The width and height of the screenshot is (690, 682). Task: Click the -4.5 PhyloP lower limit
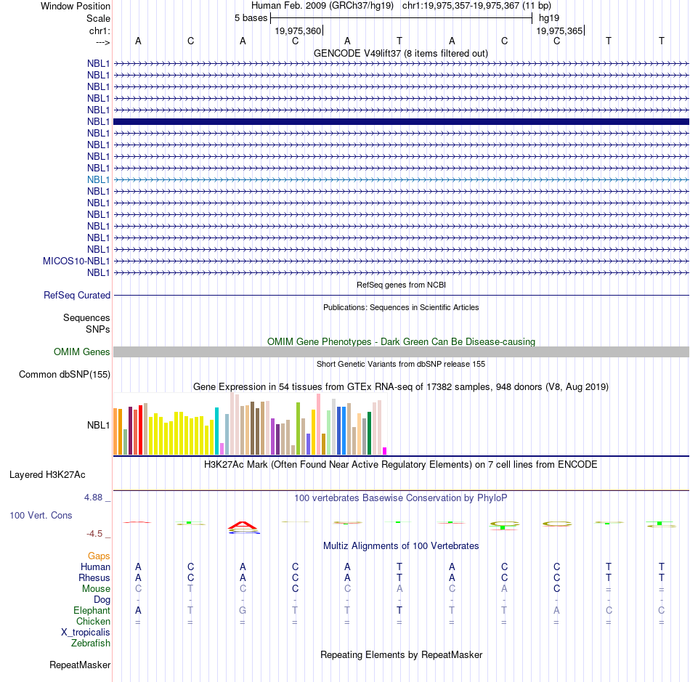94,534
